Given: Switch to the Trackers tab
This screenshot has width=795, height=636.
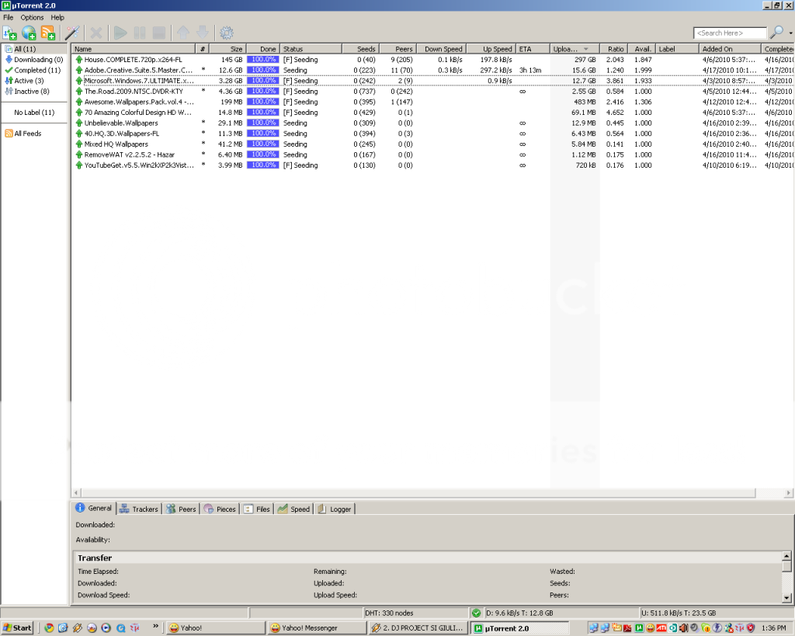Looking at the screenshot, I should [x=139, y=509].
